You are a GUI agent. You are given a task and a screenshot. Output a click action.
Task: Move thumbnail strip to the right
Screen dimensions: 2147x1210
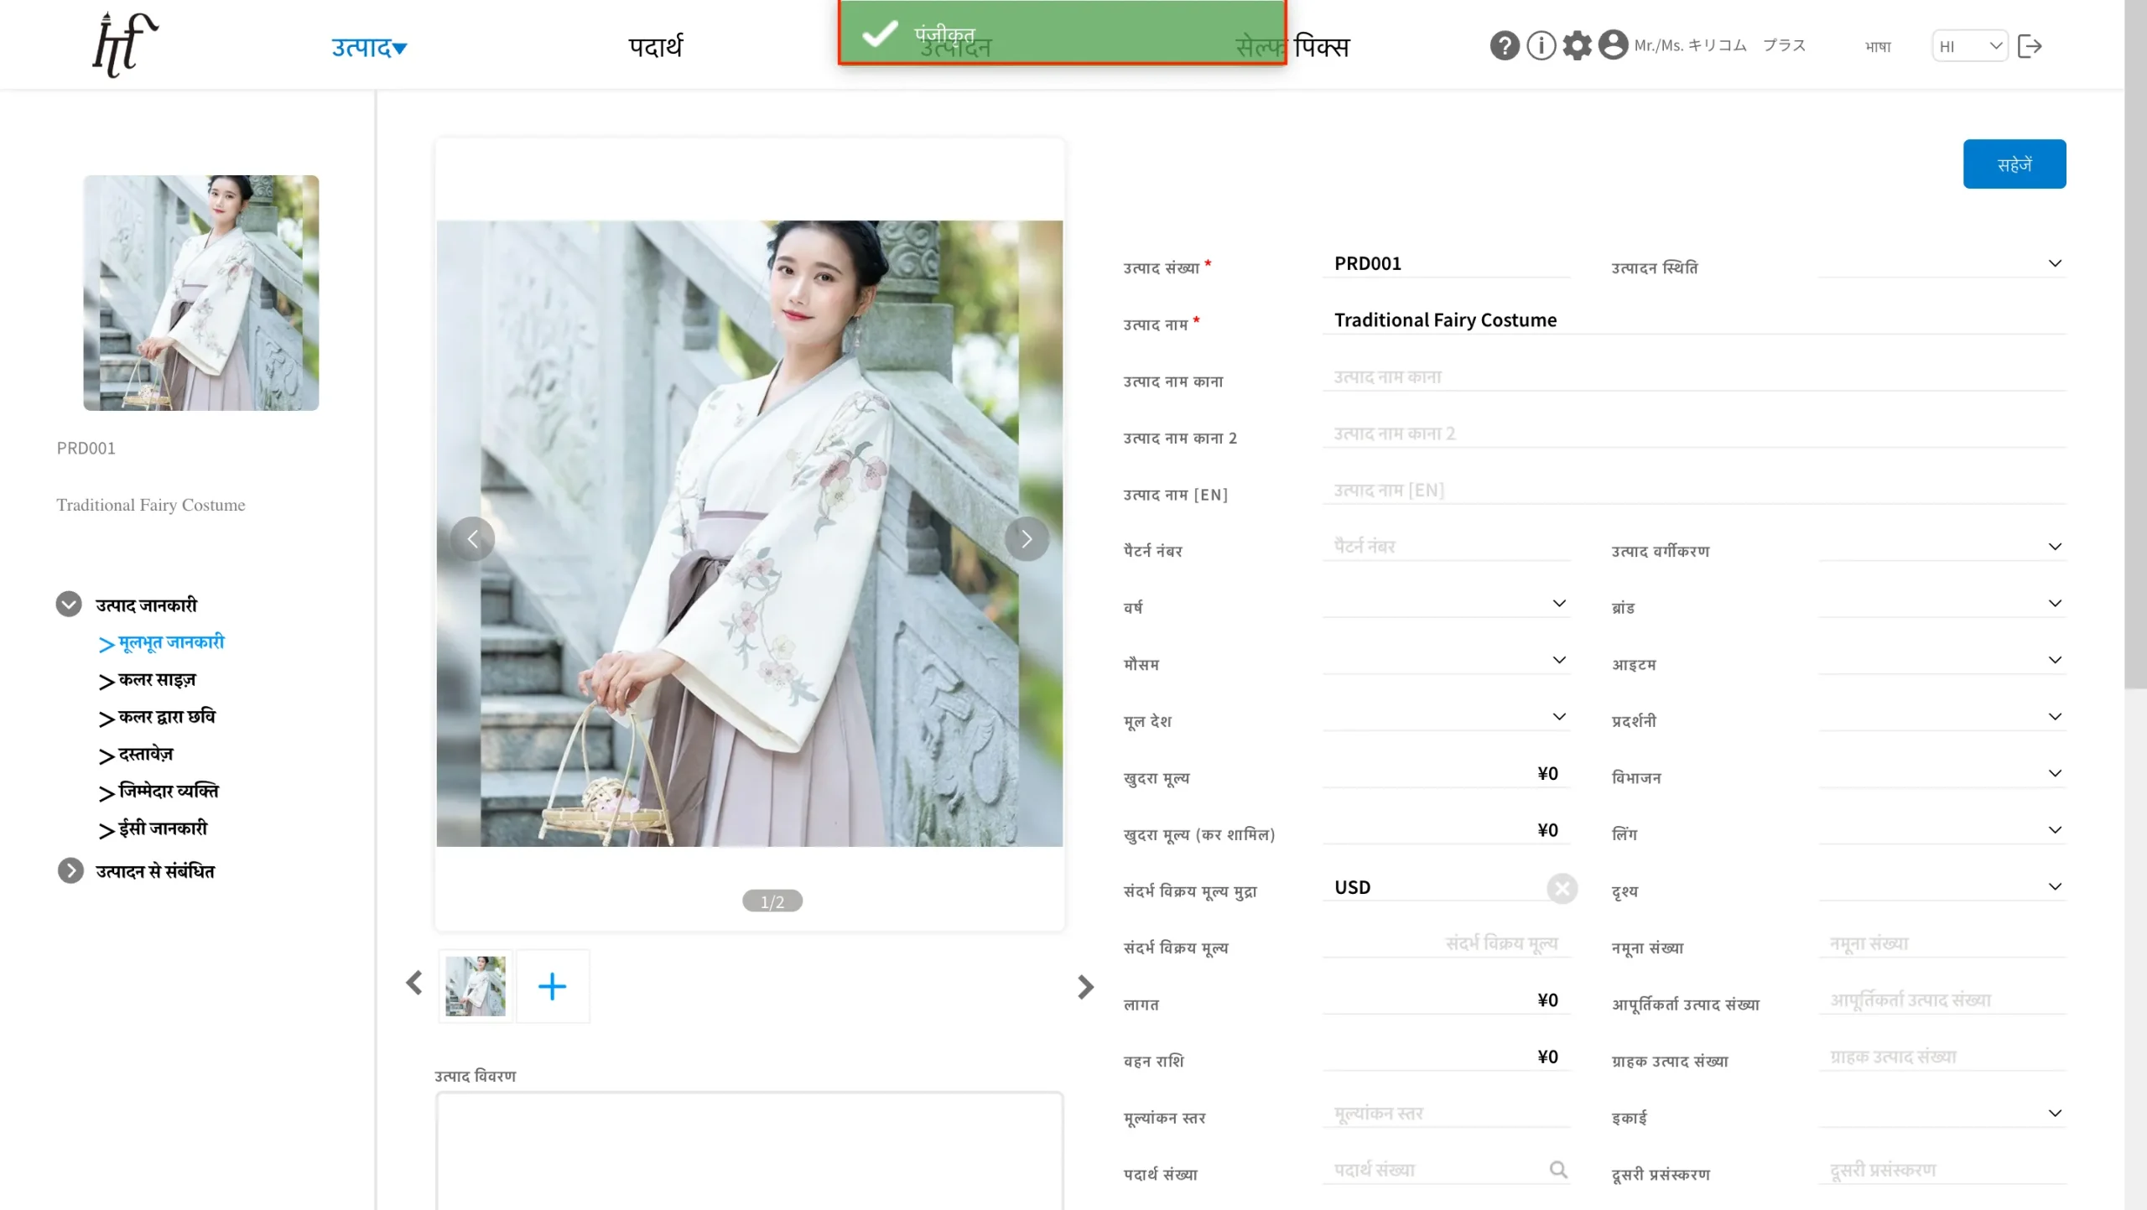[1085, 986]
